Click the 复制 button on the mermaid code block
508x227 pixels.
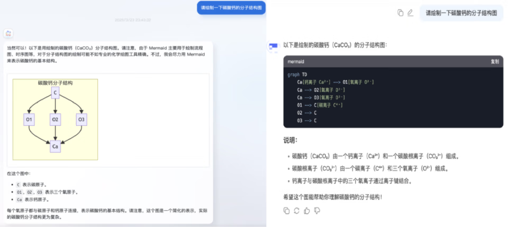(495, 61)
